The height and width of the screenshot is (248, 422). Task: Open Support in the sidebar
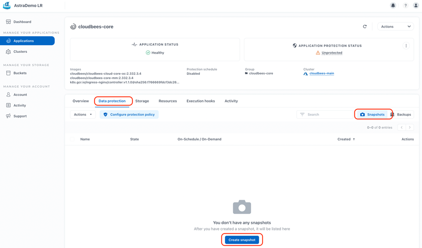pos(20,116)
